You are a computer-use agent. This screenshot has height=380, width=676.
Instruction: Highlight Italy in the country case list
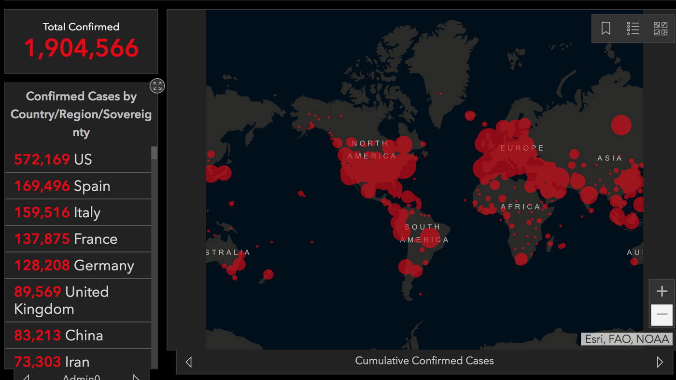pyautogui.click(x=78, y=212)
